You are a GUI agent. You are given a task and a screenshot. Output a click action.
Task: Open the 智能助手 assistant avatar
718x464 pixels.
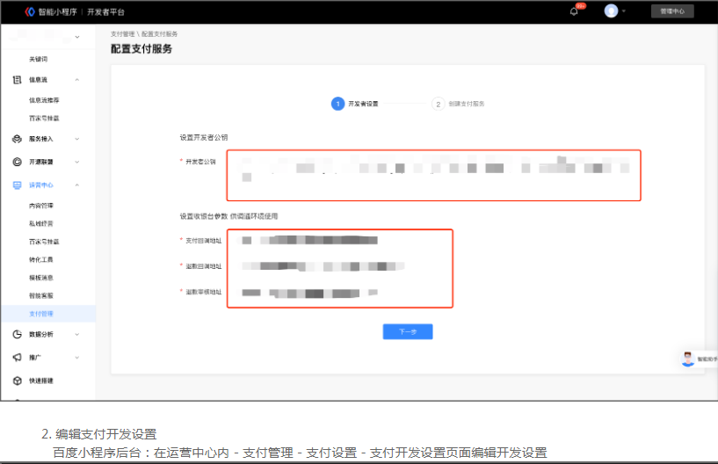click(x=687, y=359)
